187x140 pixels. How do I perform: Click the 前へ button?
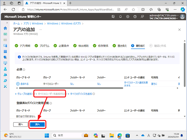21,124
